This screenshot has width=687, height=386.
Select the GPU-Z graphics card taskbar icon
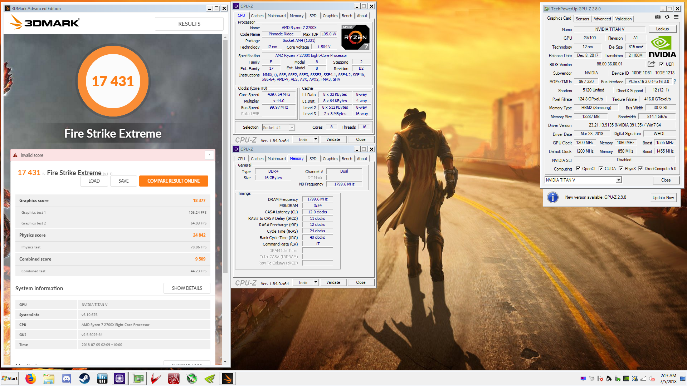coord(138,378)
